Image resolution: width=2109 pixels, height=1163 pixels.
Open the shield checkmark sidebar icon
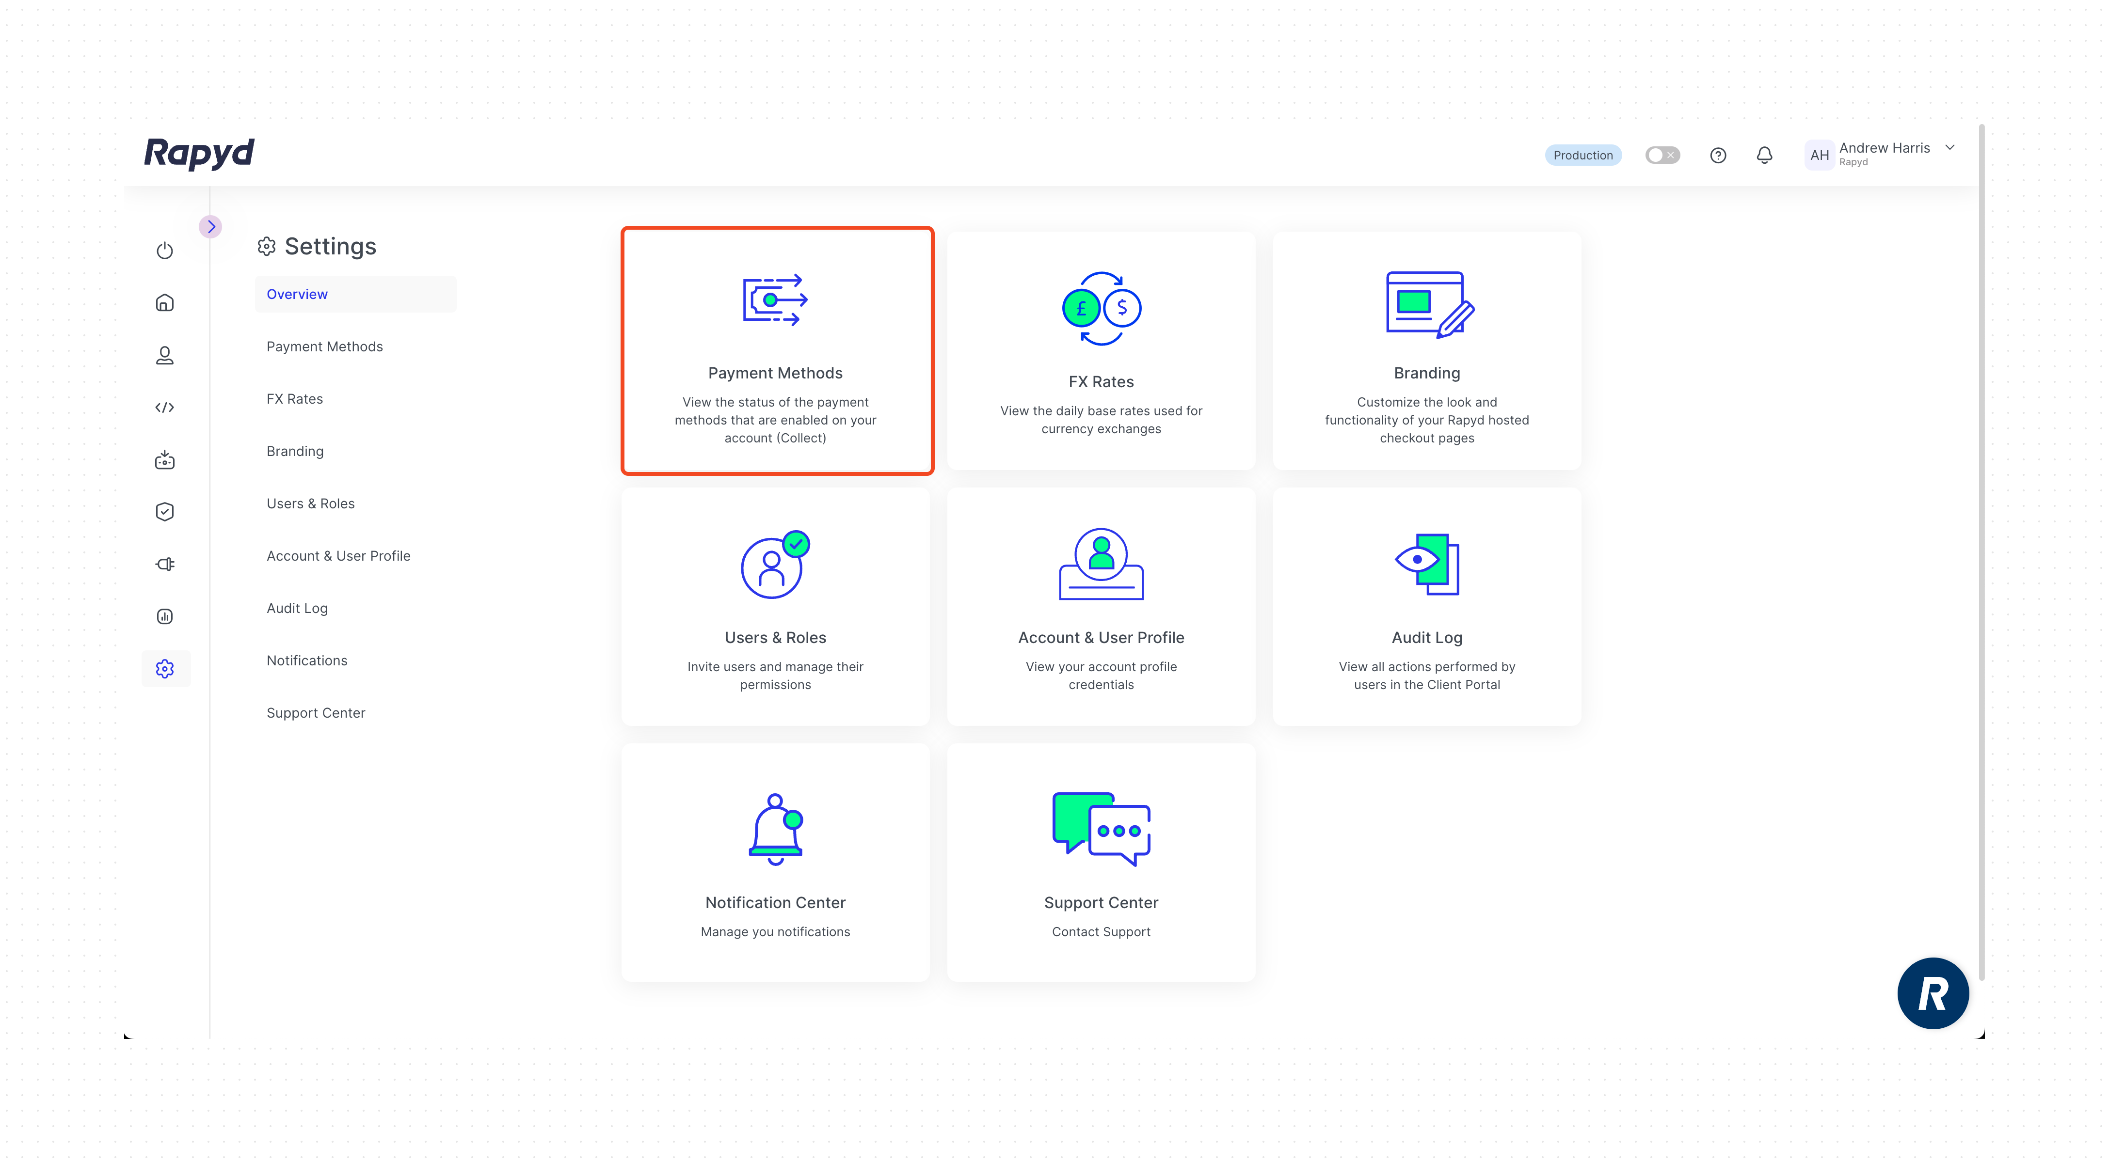click(164, 512)
